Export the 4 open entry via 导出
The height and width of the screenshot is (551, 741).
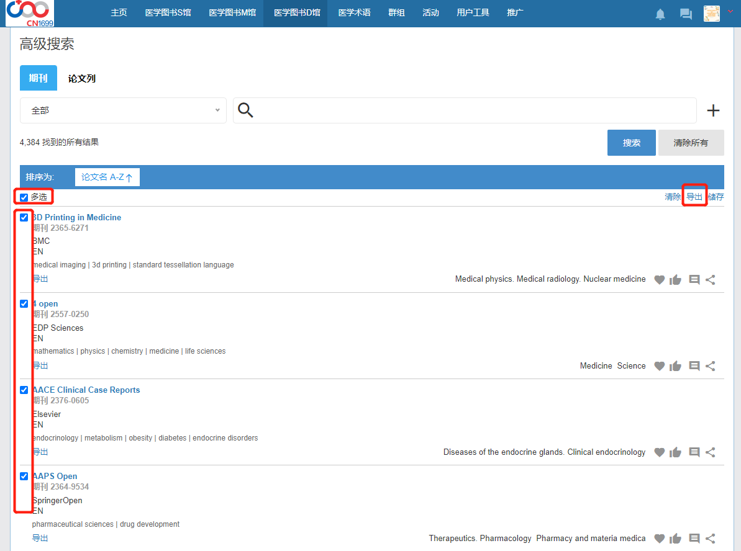40,365
